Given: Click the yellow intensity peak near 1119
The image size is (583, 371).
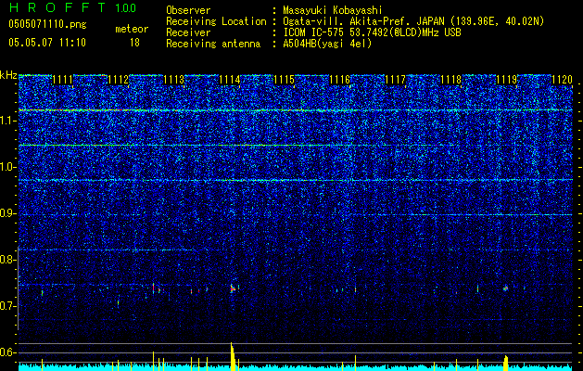Looking at the screenshot, I should 506,364.
